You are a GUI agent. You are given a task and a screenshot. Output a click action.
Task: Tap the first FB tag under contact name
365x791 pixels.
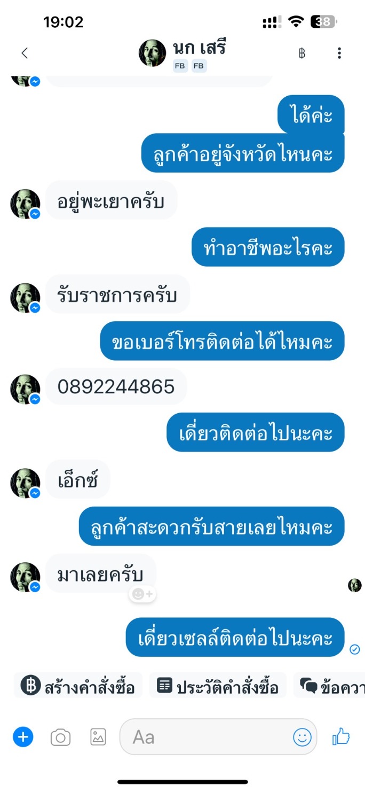(180, 66)
